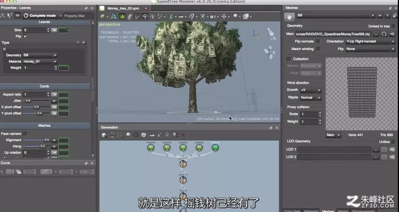Open the Size profile curve box

click(x=64, y=30)
